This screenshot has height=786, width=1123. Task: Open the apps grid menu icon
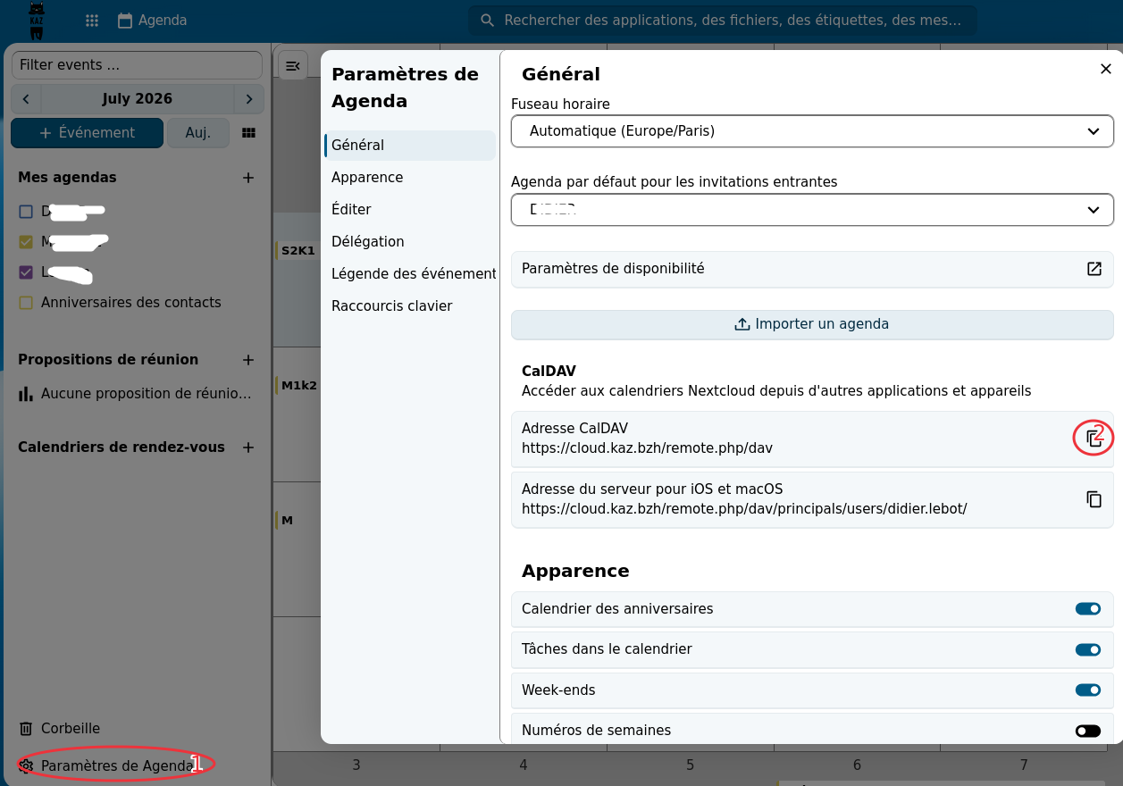click(x=92, y=21)
